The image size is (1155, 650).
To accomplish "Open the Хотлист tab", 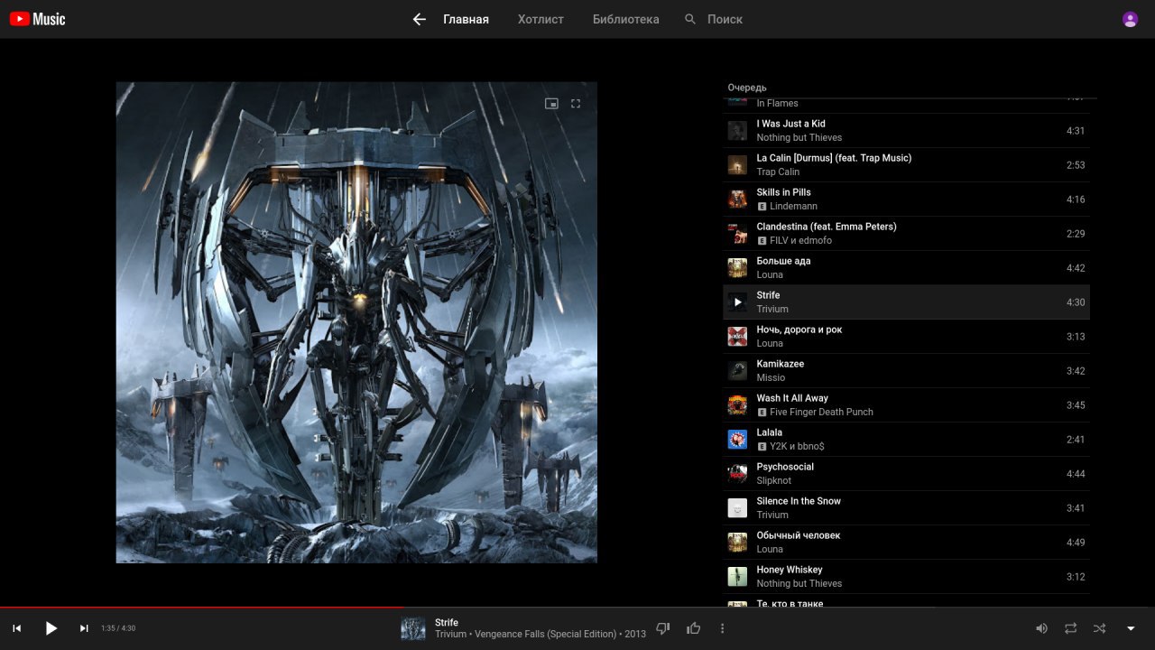I will (x=541, y=19).
